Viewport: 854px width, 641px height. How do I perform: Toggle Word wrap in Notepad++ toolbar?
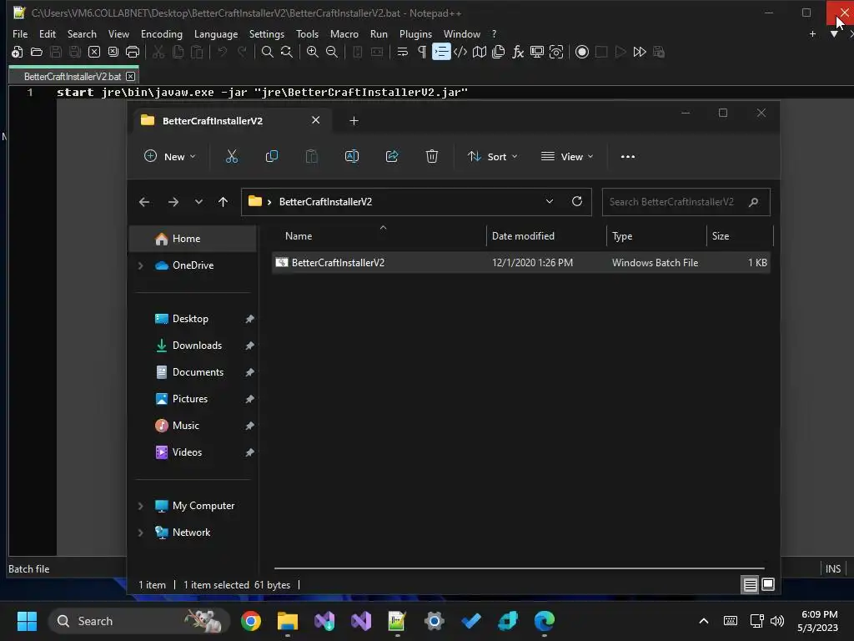click(403, 52)
